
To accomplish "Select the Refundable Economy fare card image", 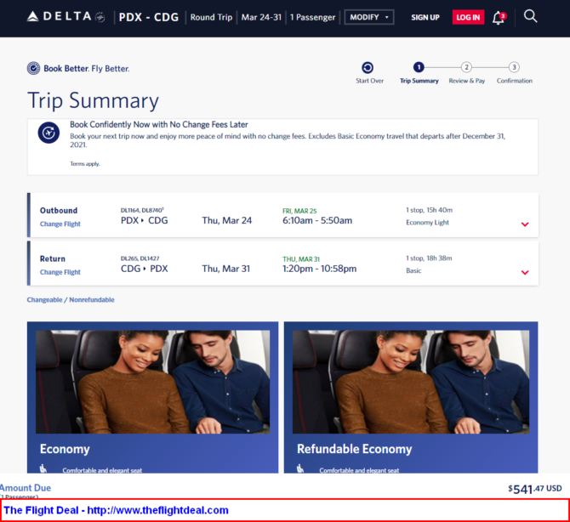I will coord(411,382).
